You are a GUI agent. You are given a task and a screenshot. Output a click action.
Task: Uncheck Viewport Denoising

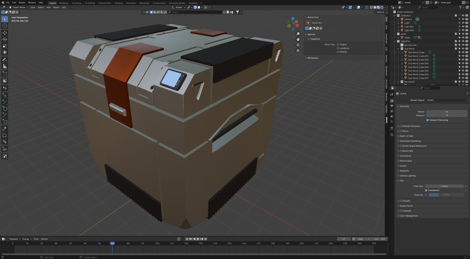click(427, 120)
